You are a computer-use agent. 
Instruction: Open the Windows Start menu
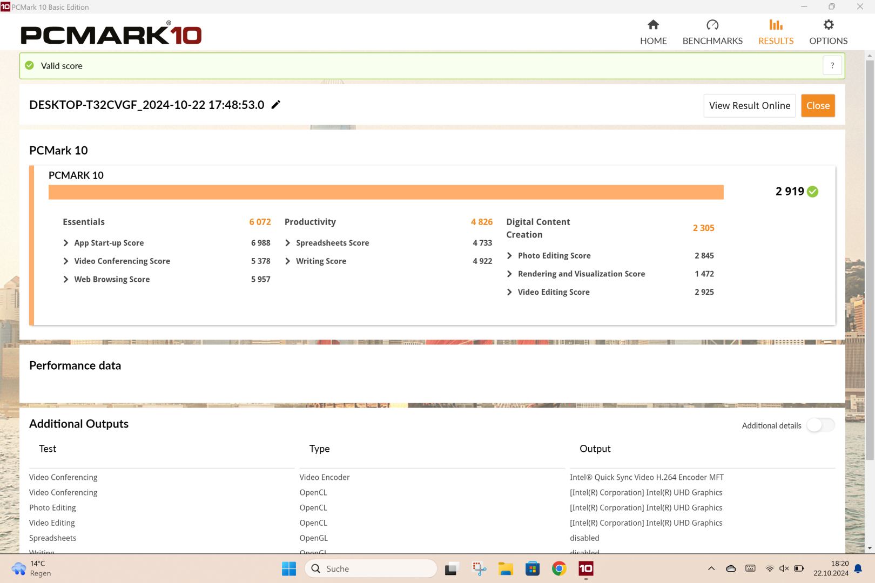(289, 568)
